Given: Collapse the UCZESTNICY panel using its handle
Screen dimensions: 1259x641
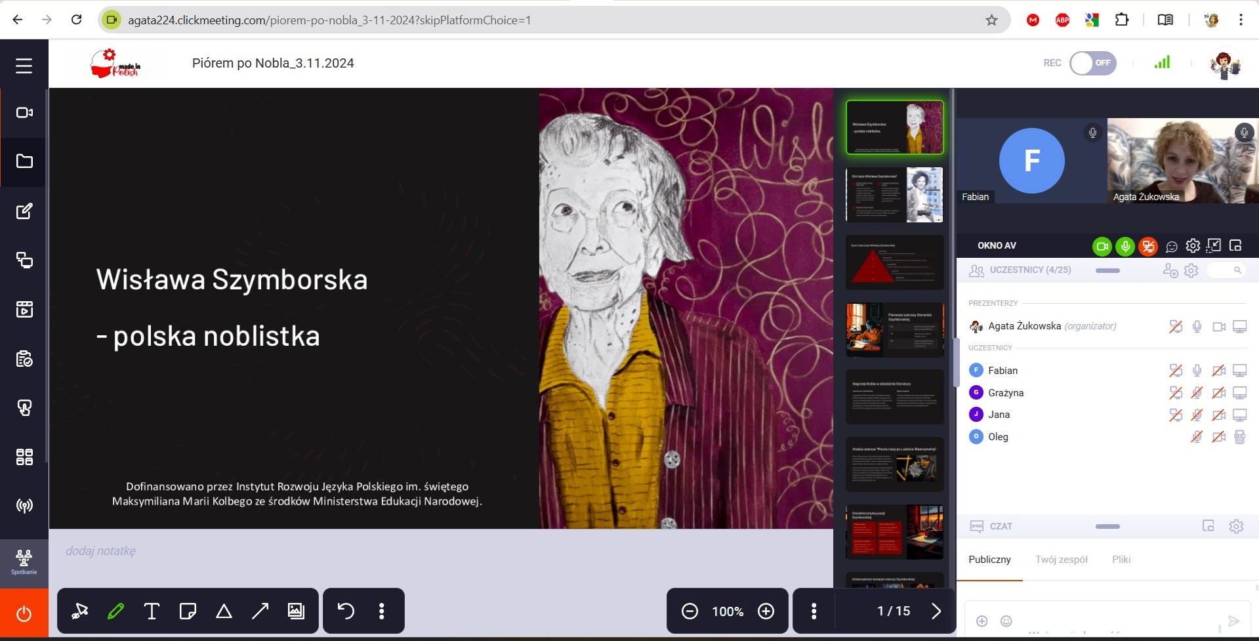Looking at the screenshot, I should tap(1107, 270).
